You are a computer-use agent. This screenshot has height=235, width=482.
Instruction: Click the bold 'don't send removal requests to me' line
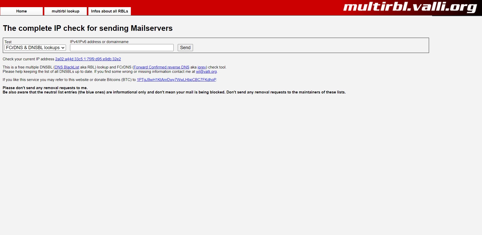coord(45,88)
